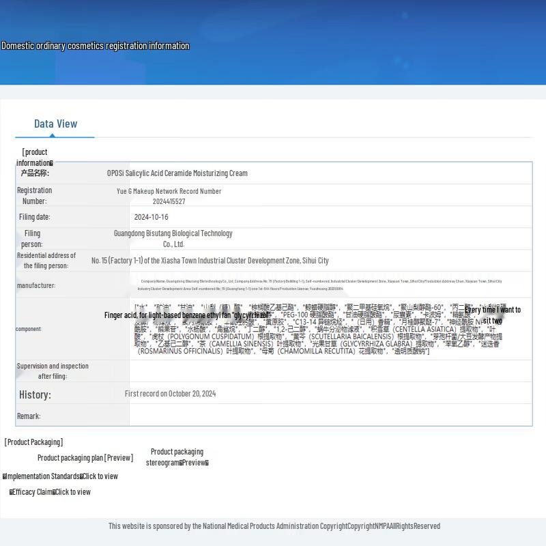Click the manufacturer details text

click(x=319, y=285)
